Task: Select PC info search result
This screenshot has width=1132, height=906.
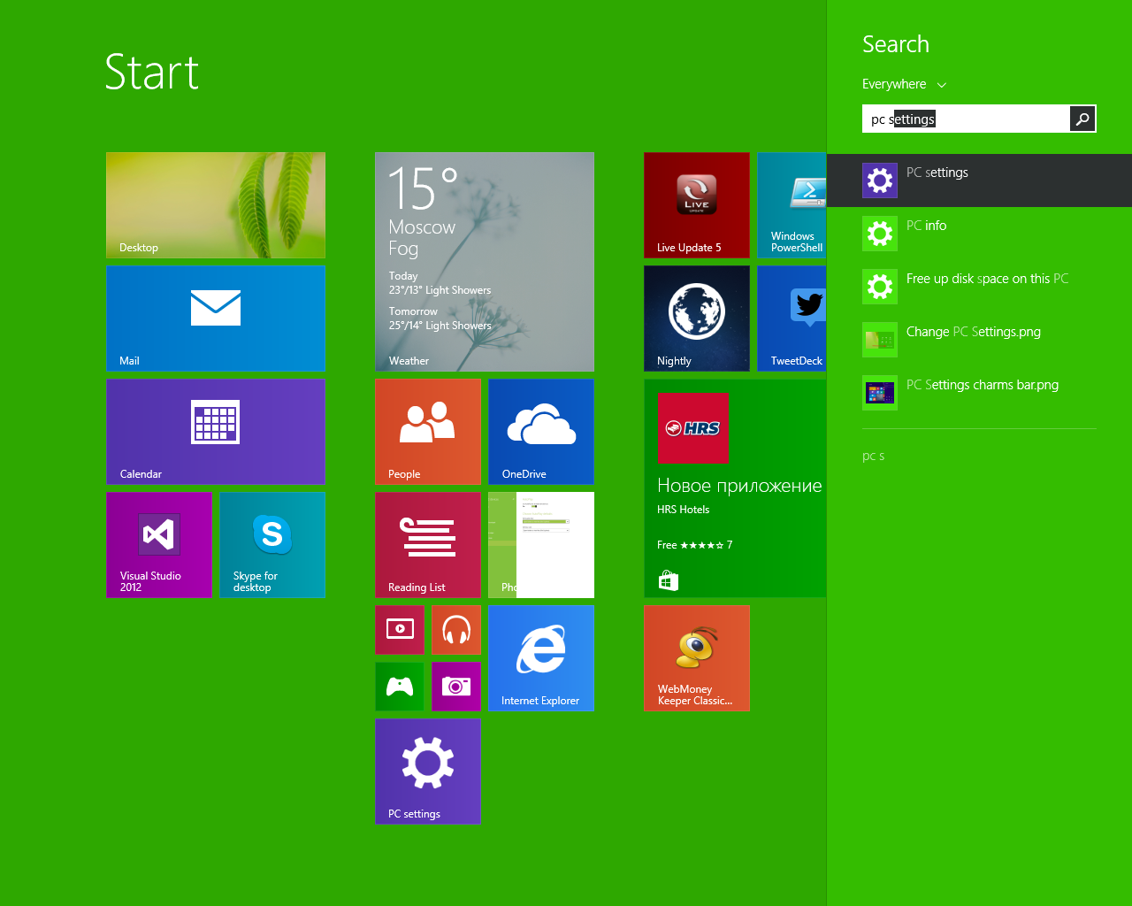Action: click(x=979, y=234)
